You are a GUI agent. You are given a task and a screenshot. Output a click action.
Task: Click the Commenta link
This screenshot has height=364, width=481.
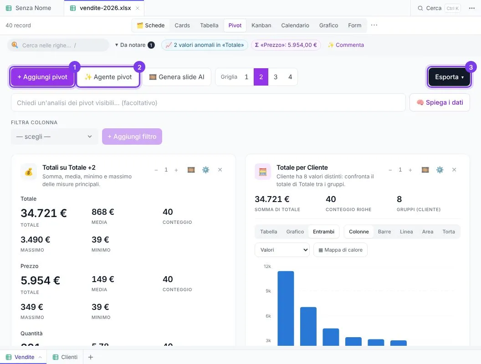point(346,45)
